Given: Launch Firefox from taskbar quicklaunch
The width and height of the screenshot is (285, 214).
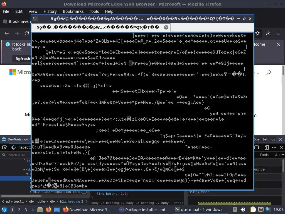Looking at the screenshot, I should pyautogui.click(x=48, y=210).
